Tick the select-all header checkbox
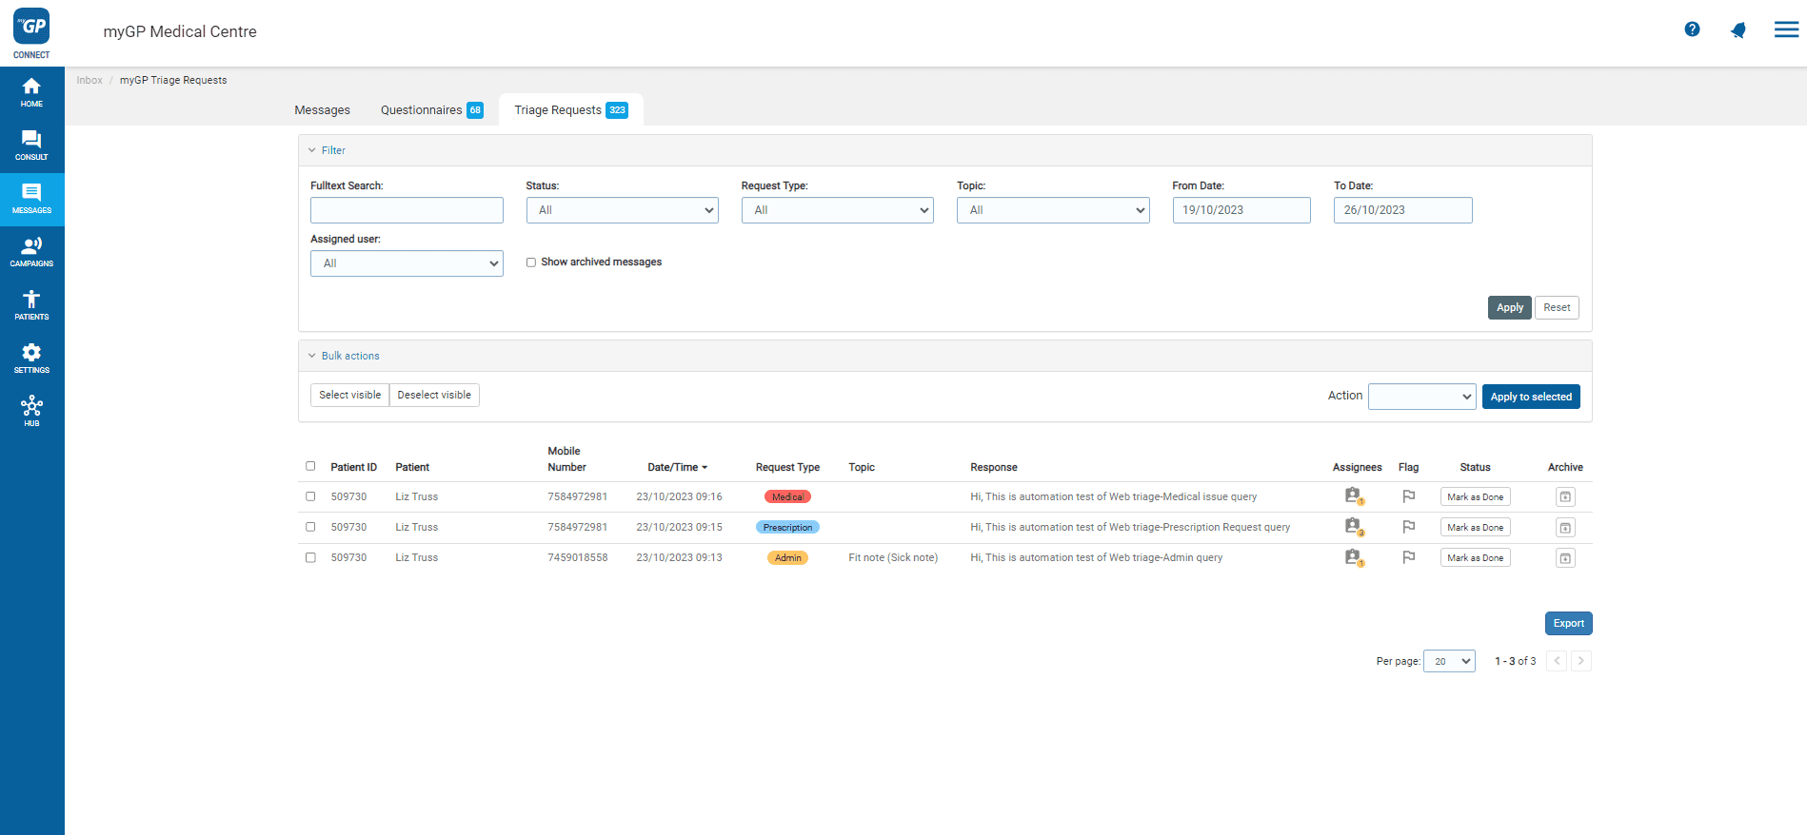This screenshot has height=835, width=1807. [x=310, y=466]
